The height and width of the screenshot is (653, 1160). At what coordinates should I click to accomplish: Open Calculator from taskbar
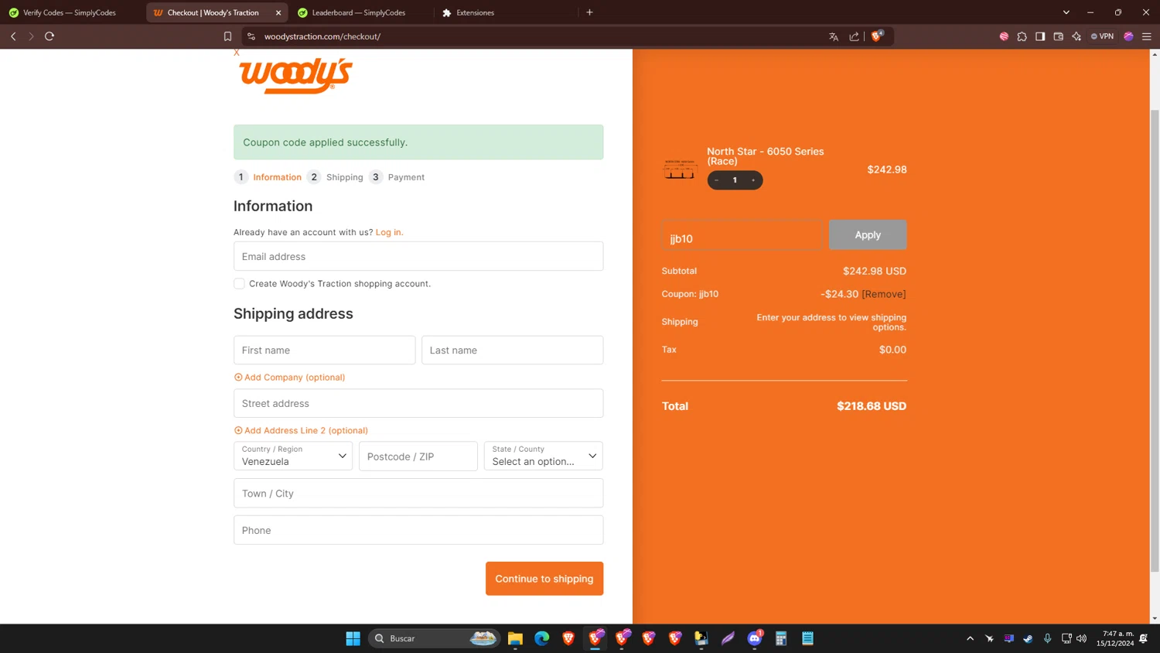pyautogui.click(x=781, y=638)
